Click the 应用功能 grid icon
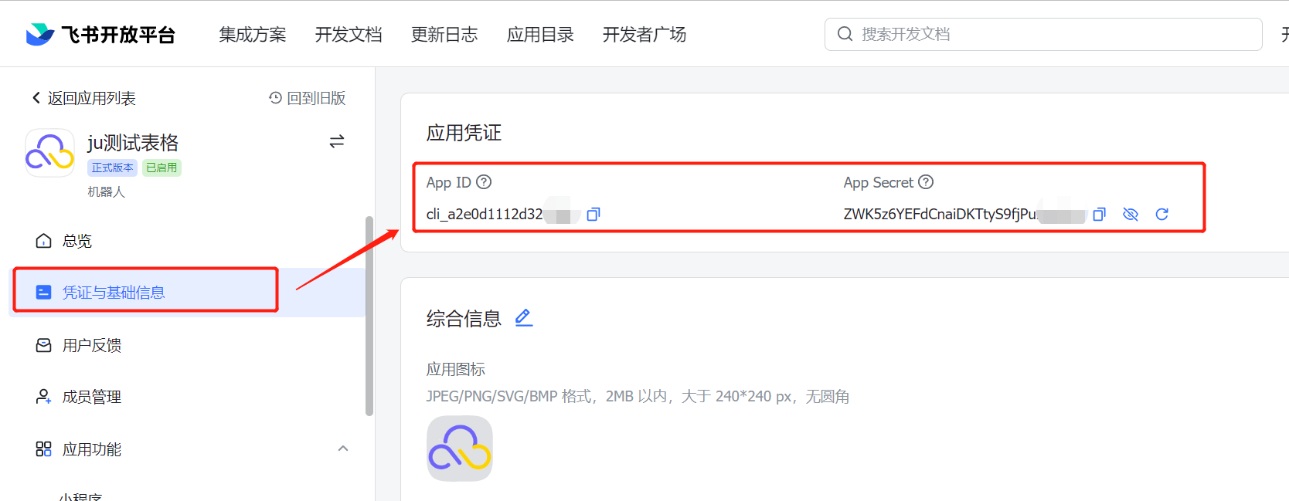Viewport: 1289px width, 501px height. coord(44,449)
